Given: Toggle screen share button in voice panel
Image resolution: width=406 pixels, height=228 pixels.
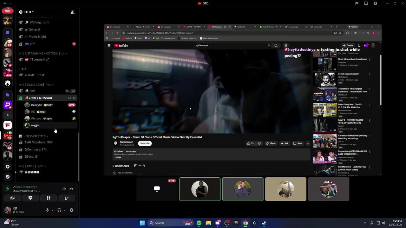Looking at the screenshot, I should pos(30,198).
